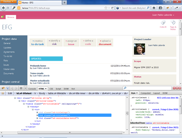Open the search engine dropdown arrow
The image size is (182, 138).
pyautogui.click(x=120, y=8)
